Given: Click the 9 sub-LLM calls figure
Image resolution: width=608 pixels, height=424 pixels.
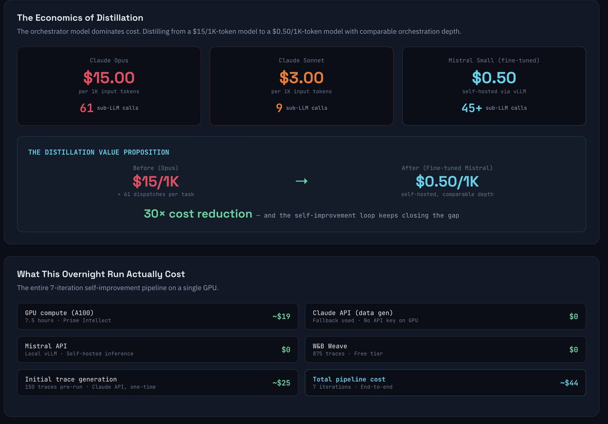Looking at the screenshot, I should (279, 108).
